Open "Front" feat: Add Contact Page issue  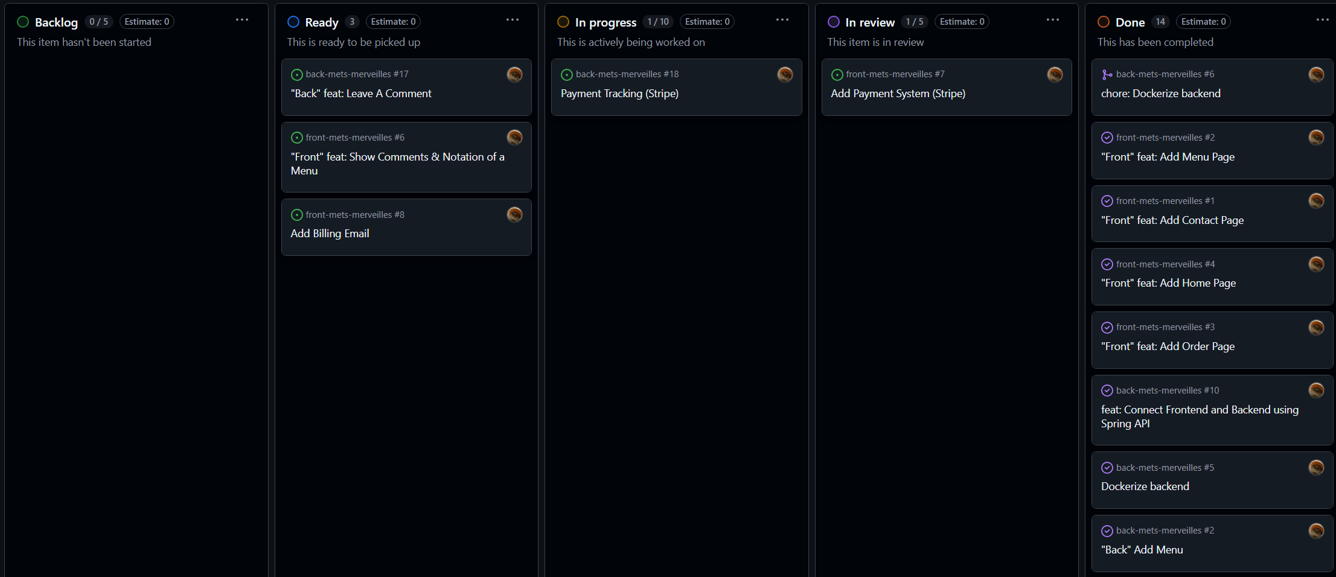[x=1172, y=220]
